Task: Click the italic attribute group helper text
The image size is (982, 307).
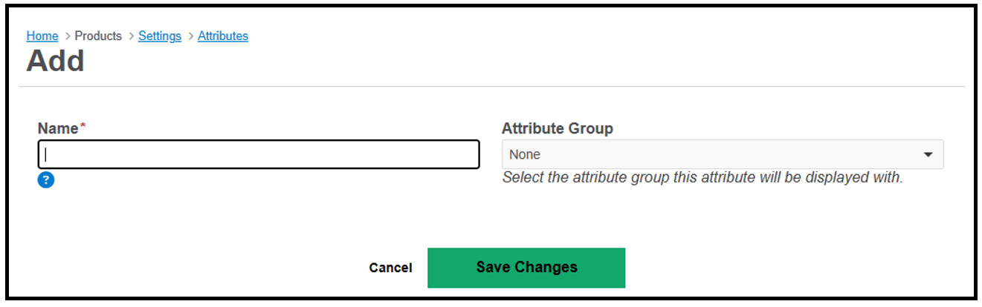Action: click(x=702, y=178)
